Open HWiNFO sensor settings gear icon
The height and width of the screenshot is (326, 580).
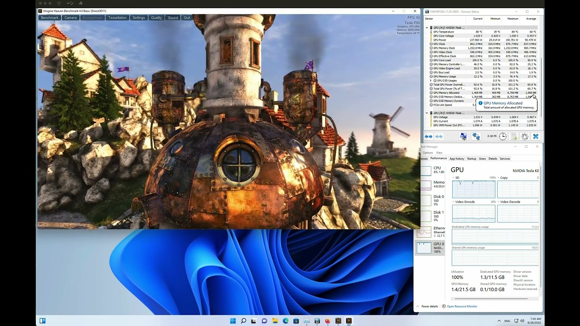click(x=525, y=136)
